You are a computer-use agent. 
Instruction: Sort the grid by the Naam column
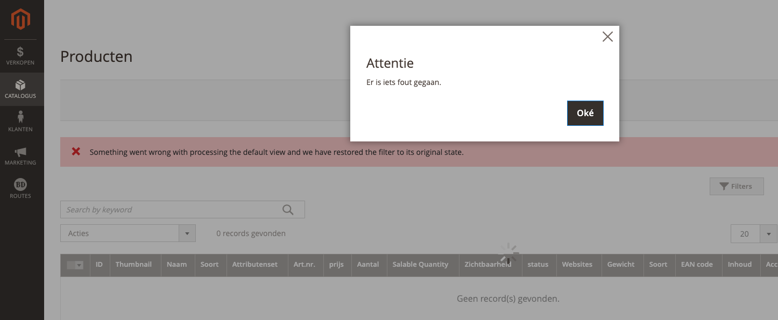point(176,265)
